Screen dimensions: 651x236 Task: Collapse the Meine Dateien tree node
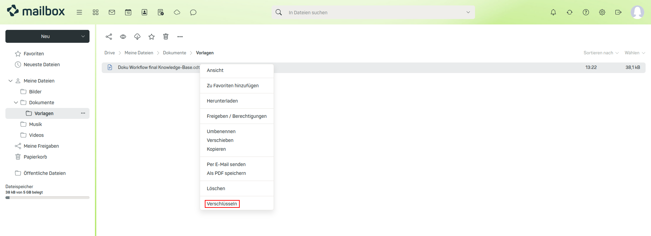[11, 81]
